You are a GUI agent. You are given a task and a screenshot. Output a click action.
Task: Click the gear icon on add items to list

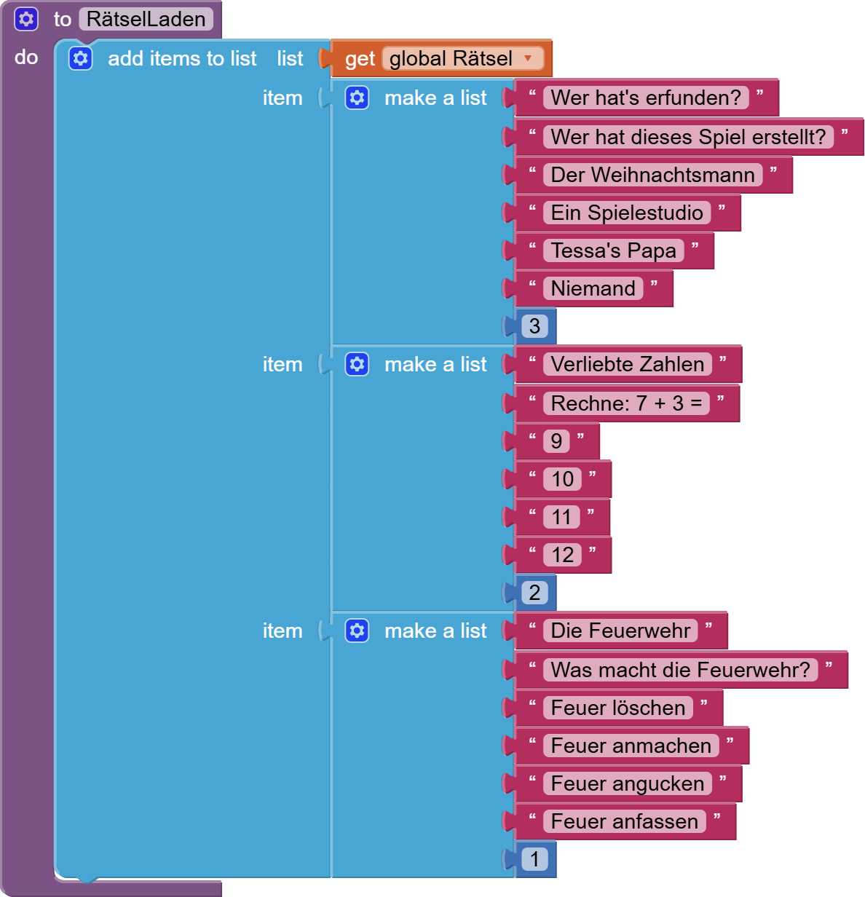click(80, 58)
